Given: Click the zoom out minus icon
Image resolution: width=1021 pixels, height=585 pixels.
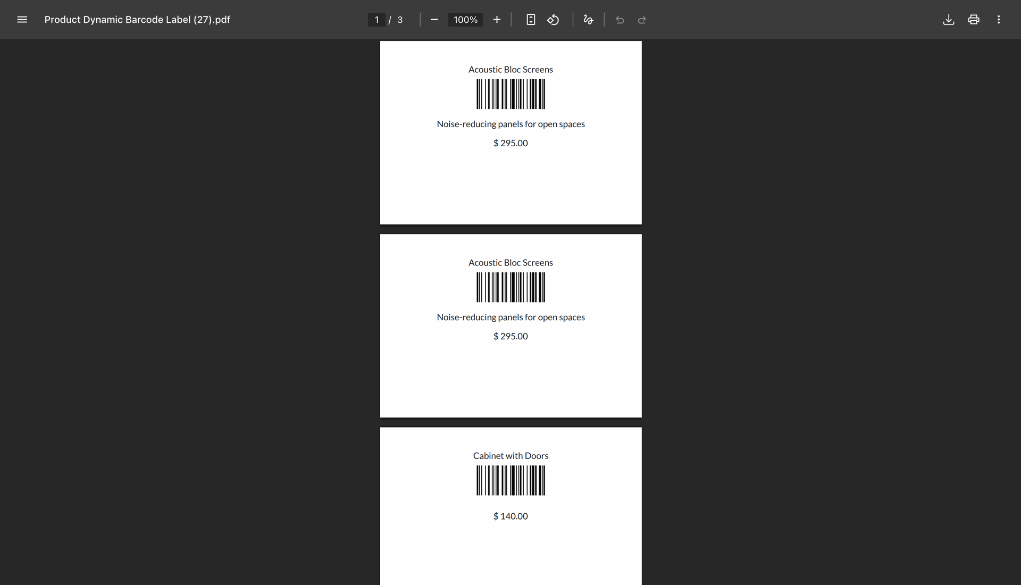Looking at the screenshot, I should coord(434,20).
